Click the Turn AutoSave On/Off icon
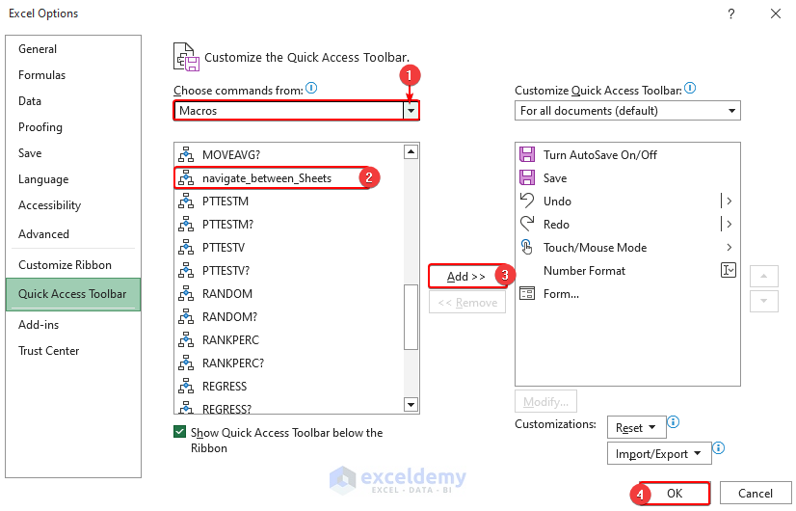Viewport: 796px width, 511px height. coord(527,154)
